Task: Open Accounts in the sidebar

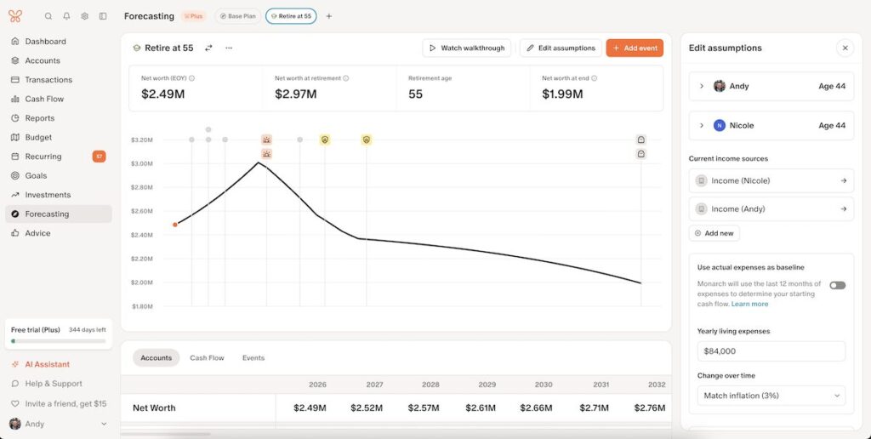Action: pos(59,60)
